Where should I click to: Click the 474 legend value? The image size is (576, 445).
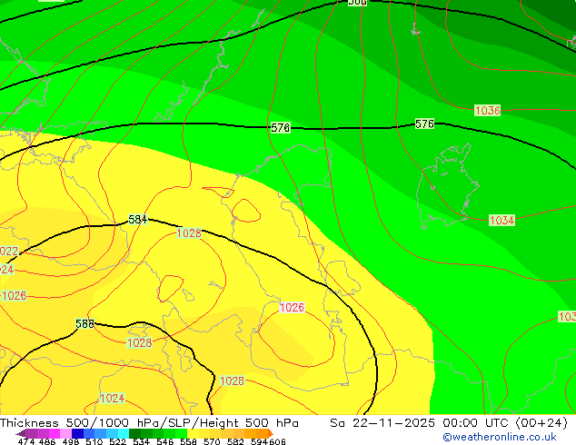(x=26, y=441)
